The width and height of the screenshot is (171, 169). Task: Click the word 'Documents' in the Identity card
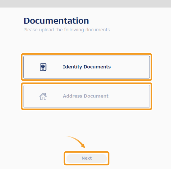[x=97, y=67]
